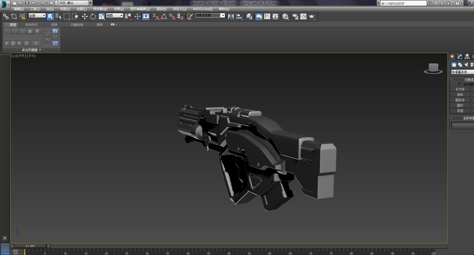
Task: Choose the Rectangular Selection Region tool
Action: (67, 16)
